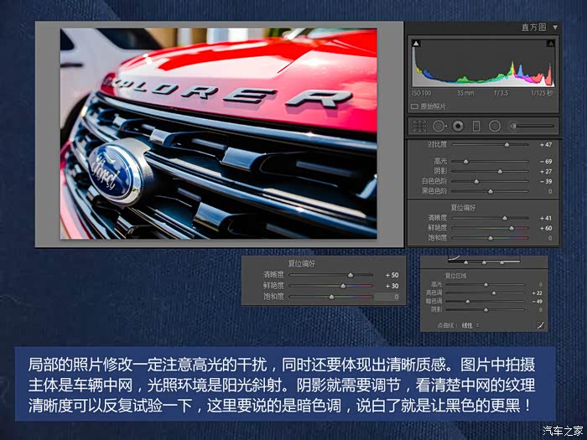Click the 复位区域 label
The width and height of the screenshot is (587, 440).
455,276
